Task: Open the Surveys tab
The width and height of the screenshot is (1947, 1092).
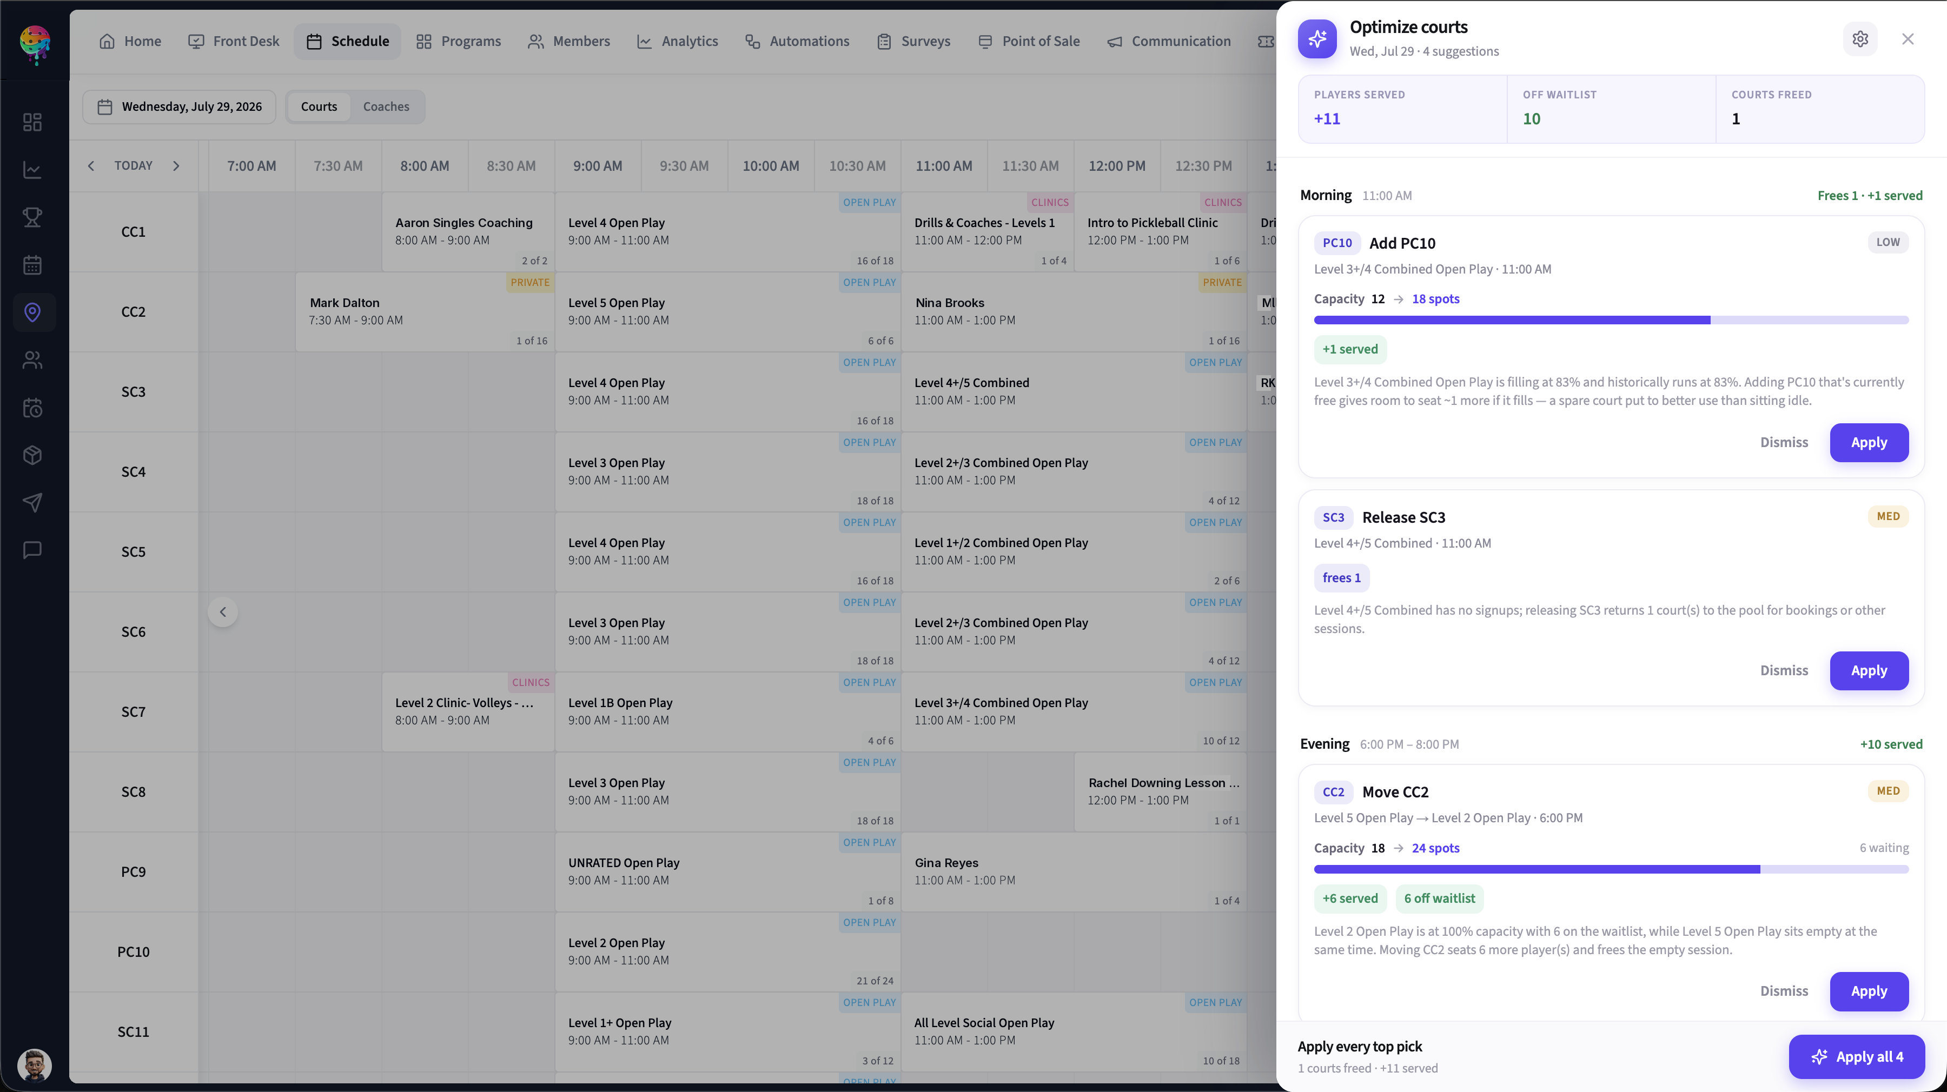Action: click(x=913, y=42)
